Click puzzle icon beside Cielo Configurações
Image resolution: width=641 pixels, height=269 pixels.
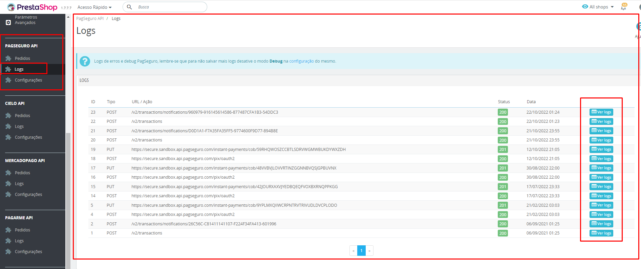tap(8, 137)
